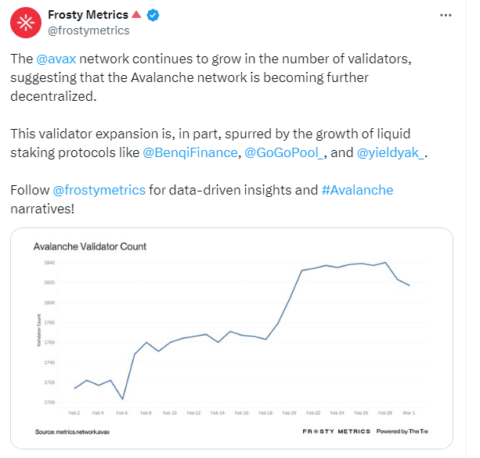480x458 pixels.
Task: Open the @frostymetrics handle under the display name
Action: [88, 30]
